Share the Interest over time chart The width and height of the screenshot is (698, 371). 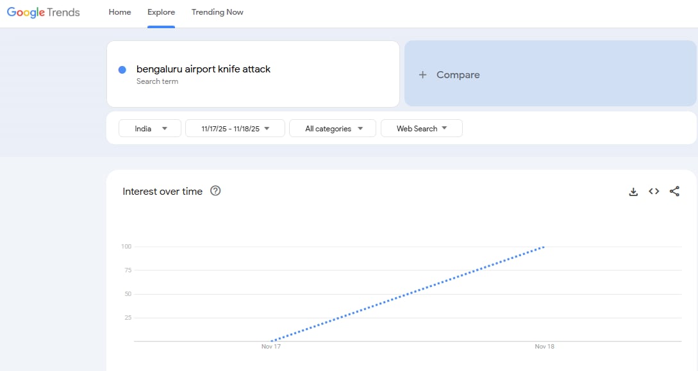pos(674,192)
